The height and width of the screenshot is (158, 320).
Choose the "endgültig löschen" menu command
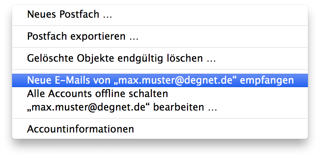click(121, 58)
